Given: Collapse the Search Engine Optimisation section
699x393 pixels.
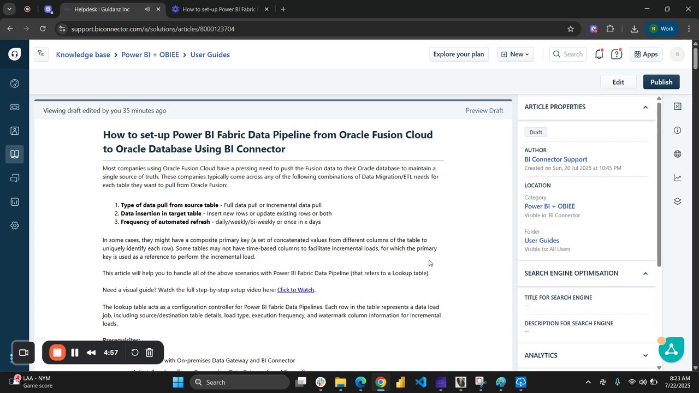Looking at the screenshot, I should [x=645, y=273].
